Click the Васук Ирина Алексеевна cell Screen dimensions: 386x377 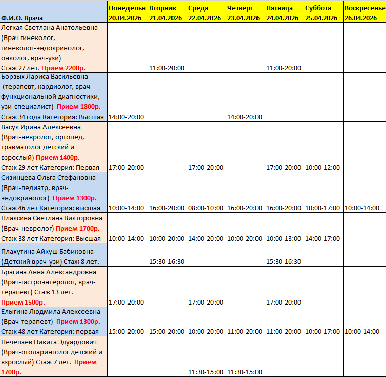point(54,147)
